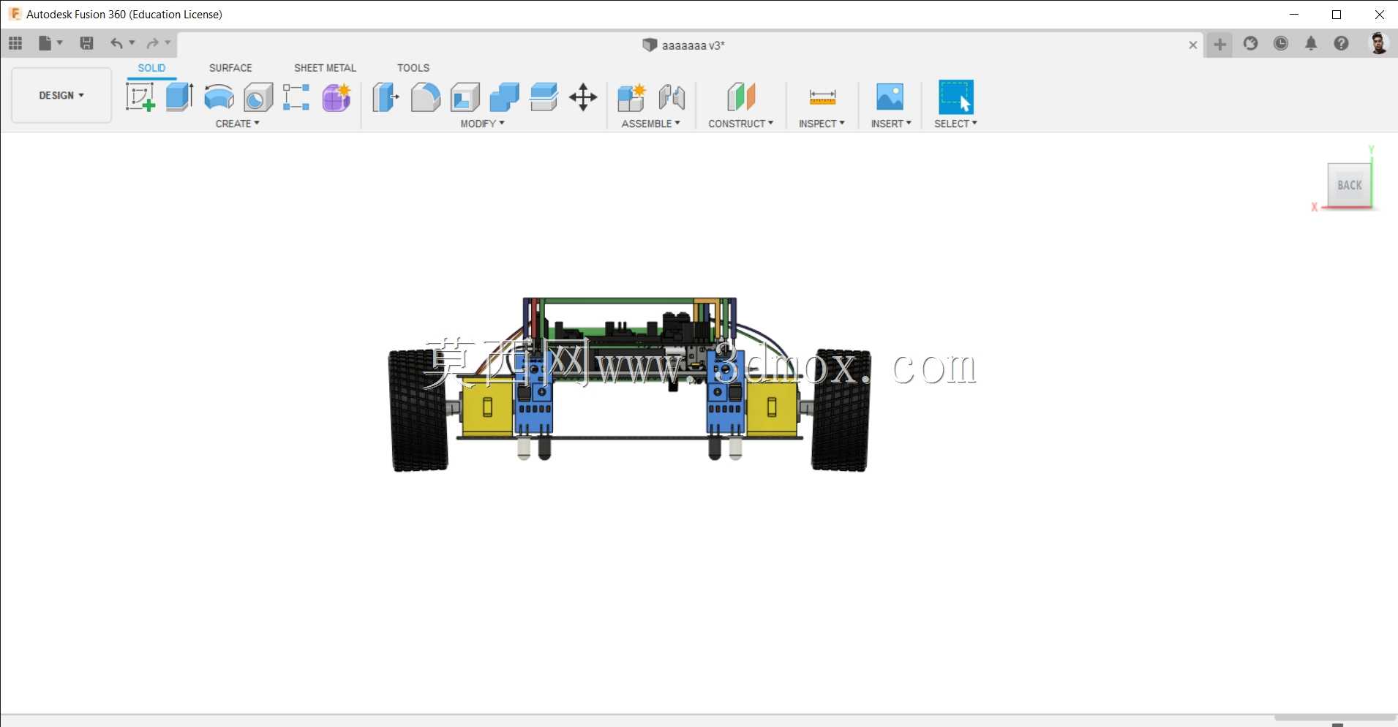This screenshot has width=1398, height=727.
Task: Select the Revolve tool
Action: pos(219,97)
